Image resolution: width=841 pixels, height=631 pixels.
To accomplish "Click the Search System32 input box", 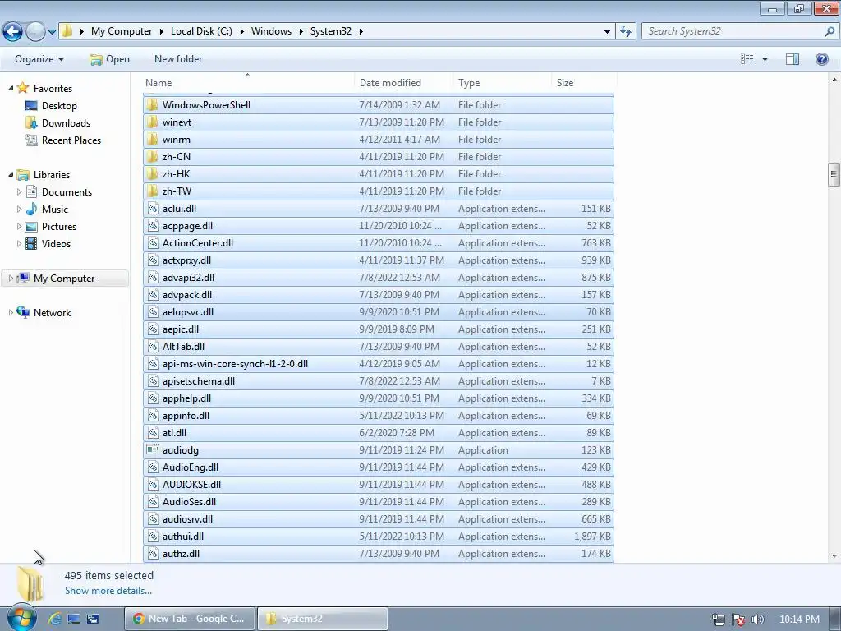I will click(735, 31).
